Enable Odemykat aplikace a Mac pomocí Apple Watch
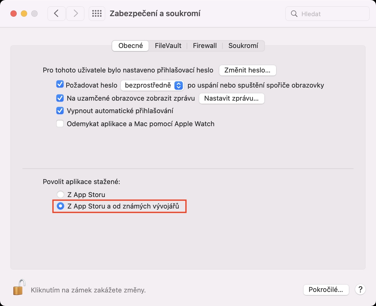The image size is (376, 306). coord(60,124)
